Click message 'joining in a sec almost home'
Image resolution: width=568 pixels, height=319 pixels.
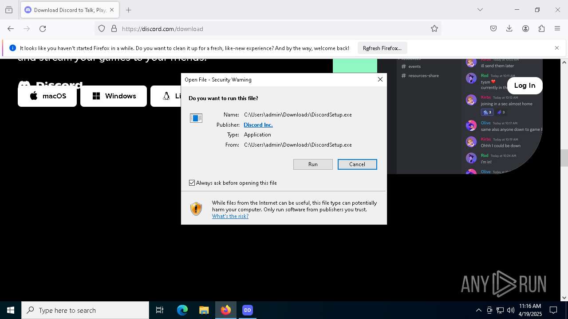[x=506, y=104]
